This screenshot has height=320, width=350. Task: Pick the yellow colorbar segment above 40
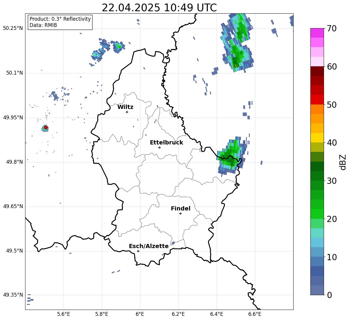pos(317,138)
